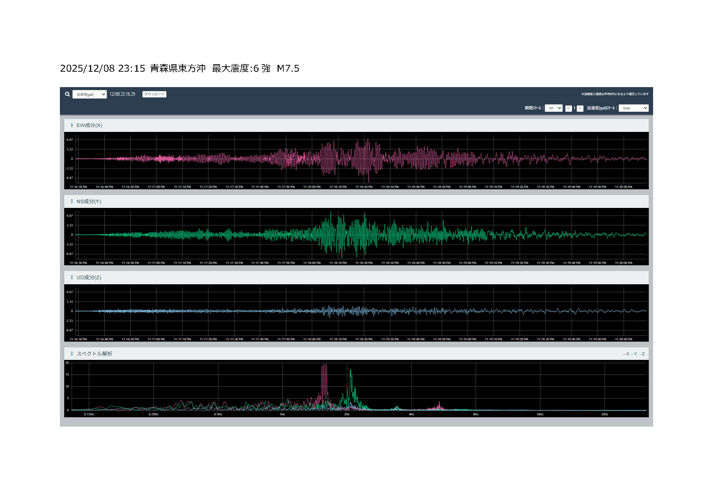The width and height of the screenshot is (713, 504).
Task: Click the 12/08 23:16:29 timestamp
Action: (122, 94)
